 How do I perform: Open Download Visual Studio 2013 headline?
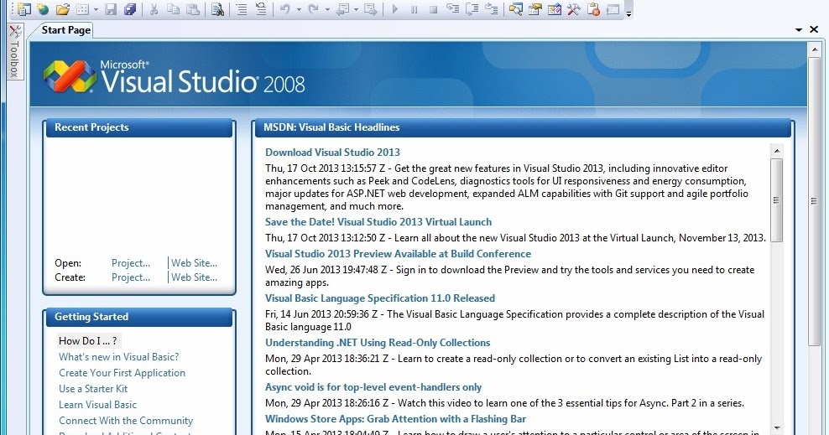(332, 152)
